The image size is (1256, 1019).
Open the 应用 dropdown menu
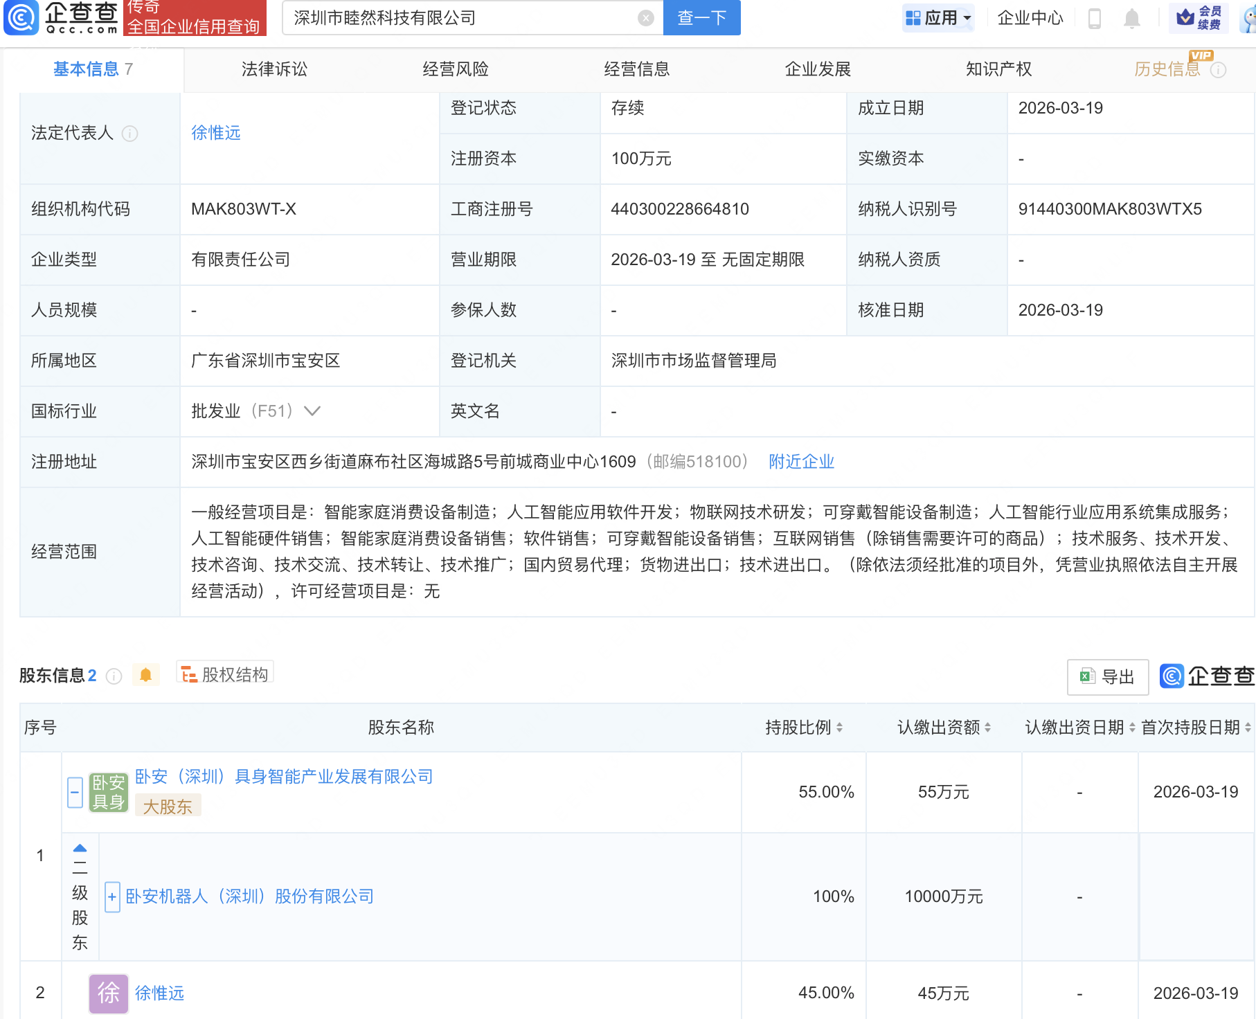938,18
